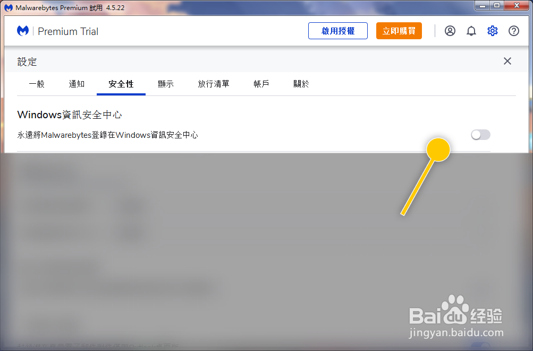The image size is (533, 351).
Task: Select the 安全性 tab
Action: coord(121,84)
